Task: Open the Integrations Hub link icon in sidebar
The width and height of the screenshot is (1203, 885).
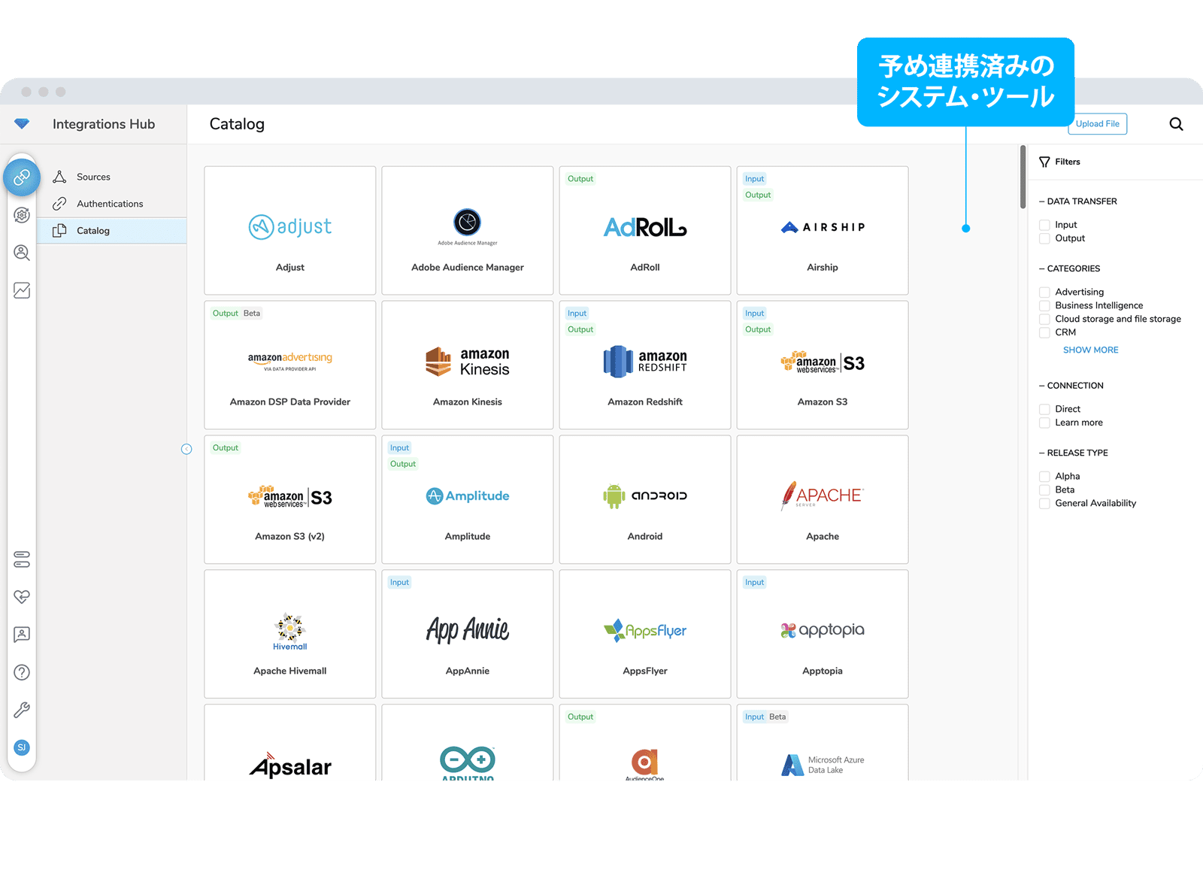Action: point(22,177)
